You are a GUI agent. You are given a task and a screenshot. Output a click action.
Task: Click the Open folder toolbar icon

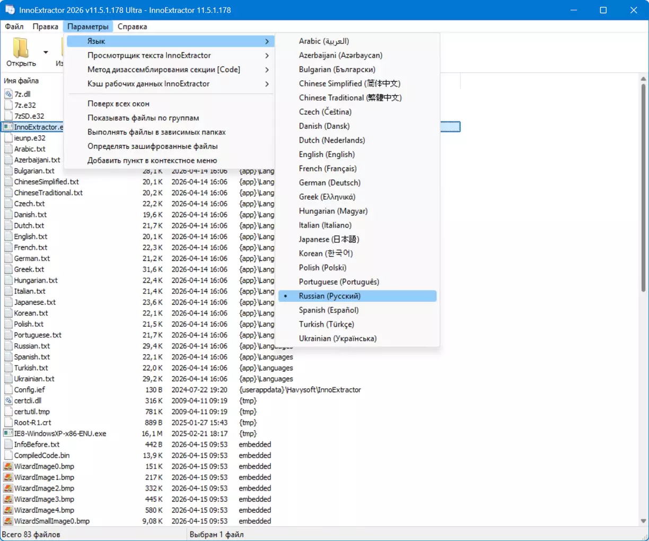point(21,48)
